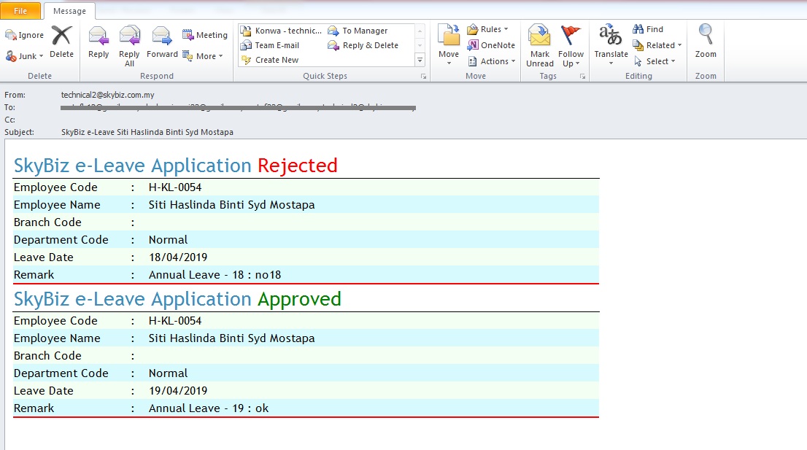807x450 pixels.
Task: Click the Find binoculars button
Action: [x=648, y=29]
